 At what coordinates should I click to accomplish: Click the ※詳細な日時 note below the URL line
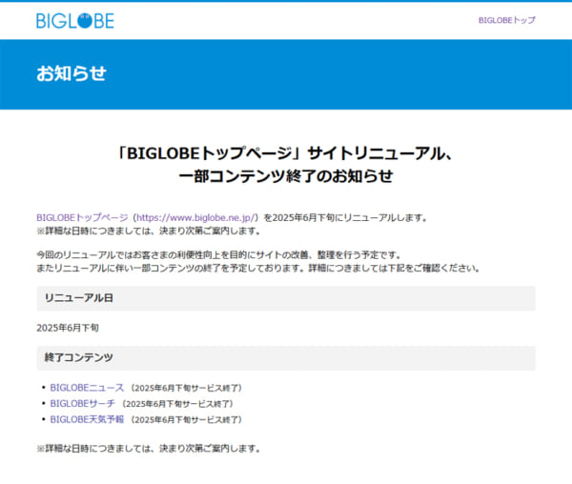[148, 232]
